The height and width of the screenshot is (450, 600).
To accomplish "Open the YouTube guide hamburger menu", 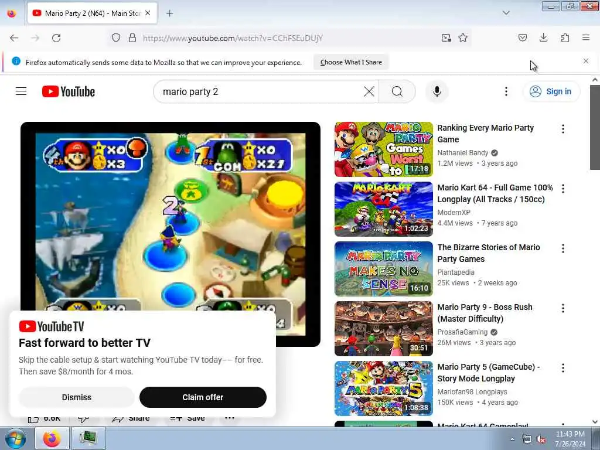I will pyautogui.click(x=21, y=91).
